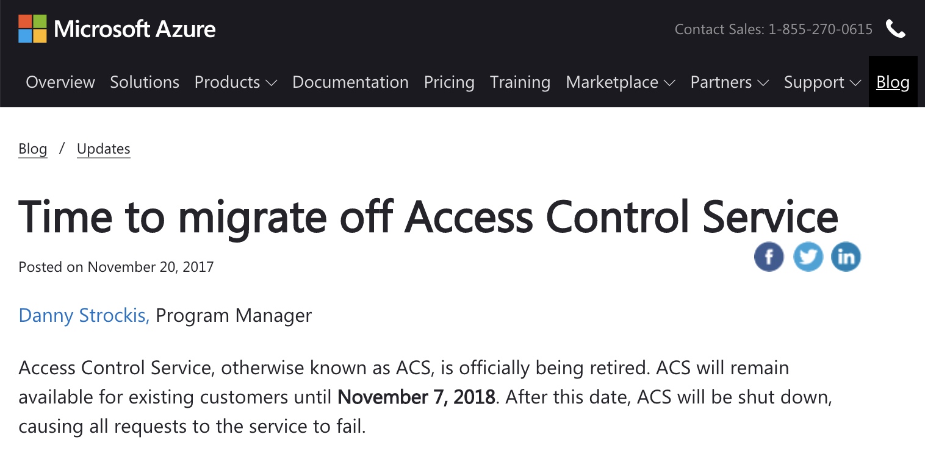The height and width of the screenshot is (462, 925).
Task: Share the article on Facebook
Action: (x=769, y=257)
